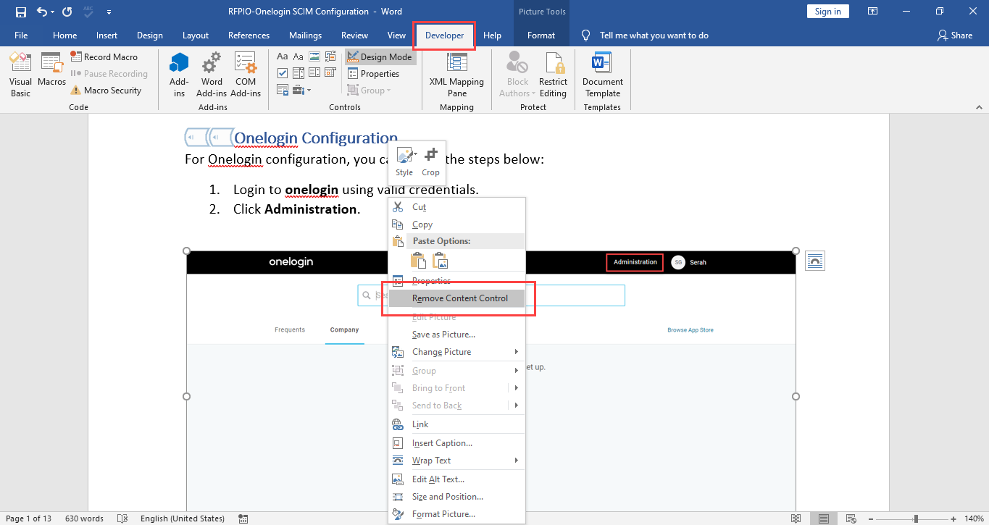
Task: Open Size and Position dialog
Action: [456, 497]
